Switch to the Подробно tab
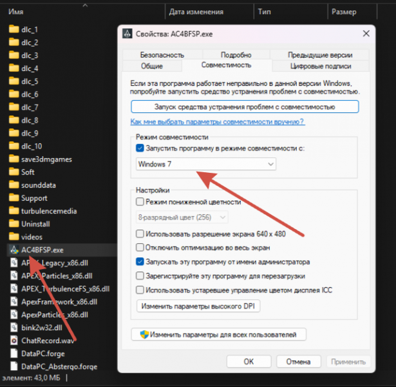Viewport: 396px width, 387px height. [x=236, y=55]
